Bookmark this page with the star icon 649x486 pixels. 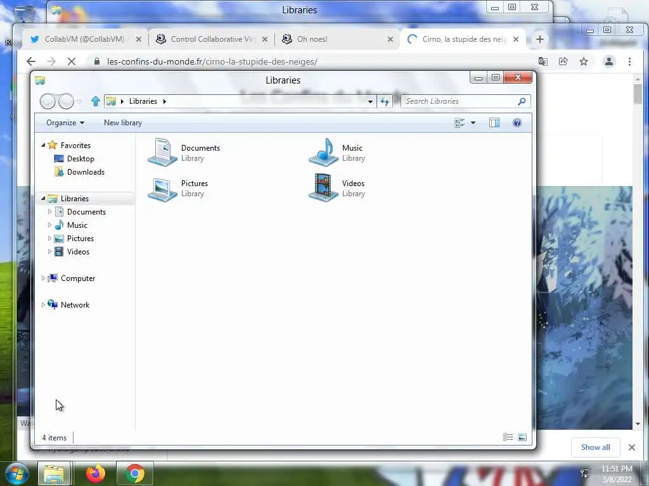click(584, 61)
